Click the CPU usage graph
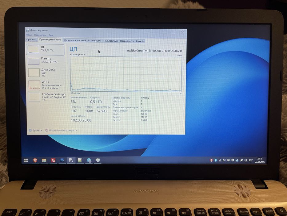The height and width of the screenshot is (216, 287). point(126,74)
